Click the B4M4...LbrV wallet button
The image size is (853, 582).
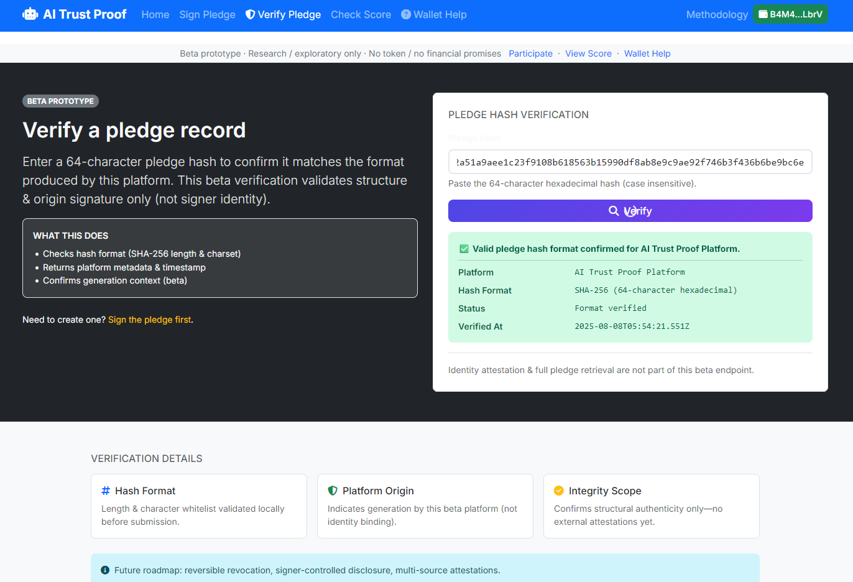(790, 14)
